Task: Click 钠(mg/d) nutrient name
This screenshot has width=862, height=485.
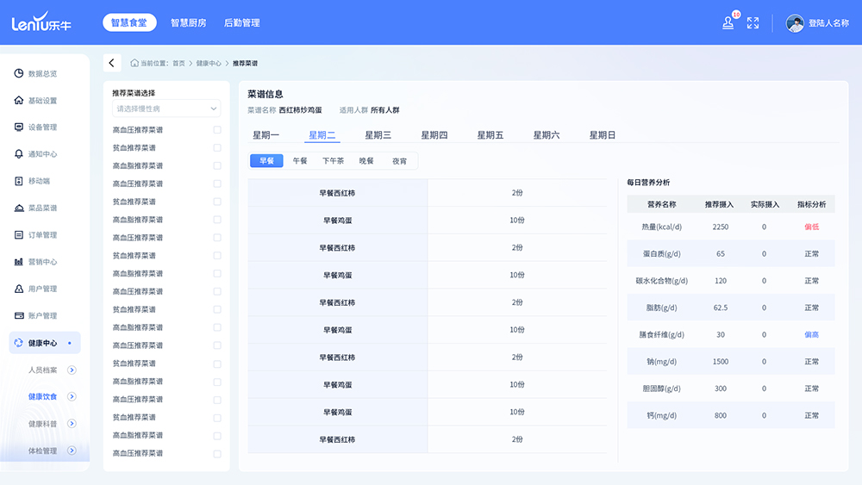Action: coord(661,362)
